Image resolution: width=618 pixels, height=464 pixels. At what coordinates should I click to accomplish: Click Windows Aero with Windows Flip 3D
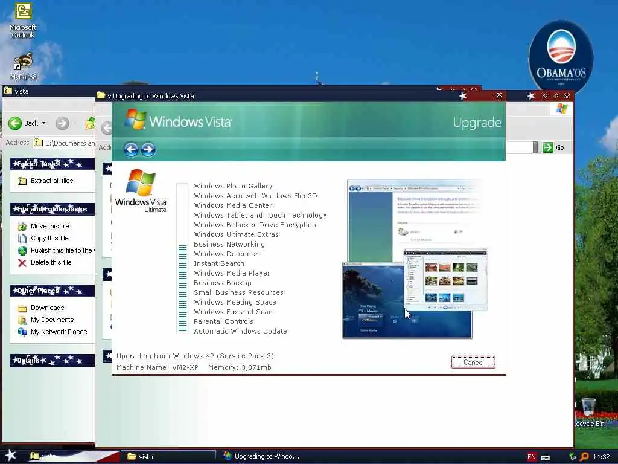pos(255,196)
